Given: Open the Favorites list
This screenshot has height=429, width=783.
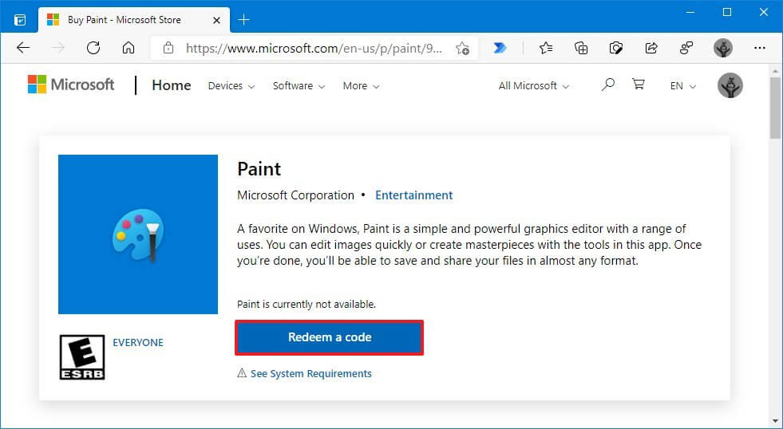Looking at the screenshot, I should [546, 48].
